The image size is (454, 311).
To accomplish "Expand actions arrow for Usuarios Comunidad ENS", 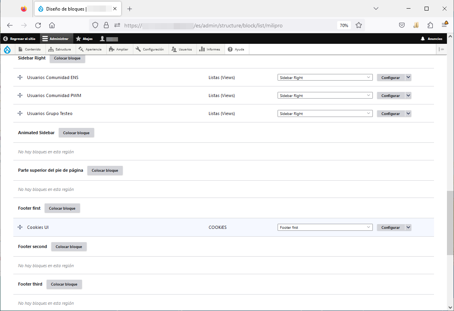I will [x=408, y=77].
